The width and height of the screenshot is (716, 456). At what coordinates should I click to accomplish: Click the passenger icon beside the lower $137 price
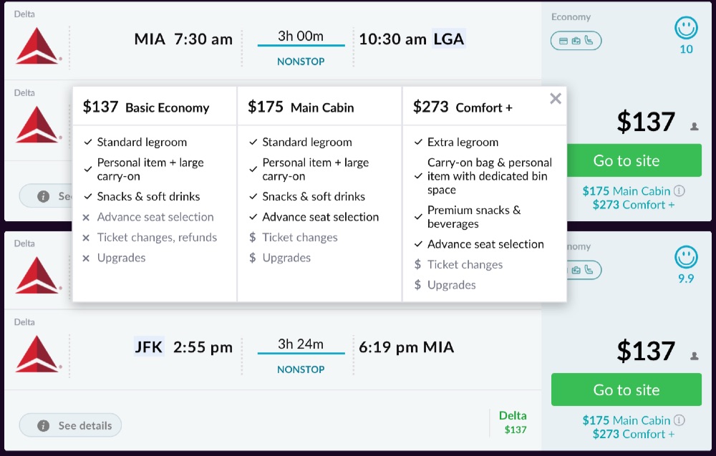coord(694,356)
